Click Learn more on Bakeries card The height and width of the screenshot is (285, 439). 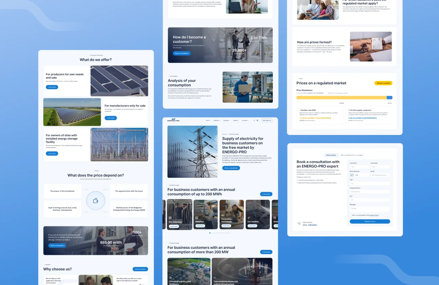[200, 226]
